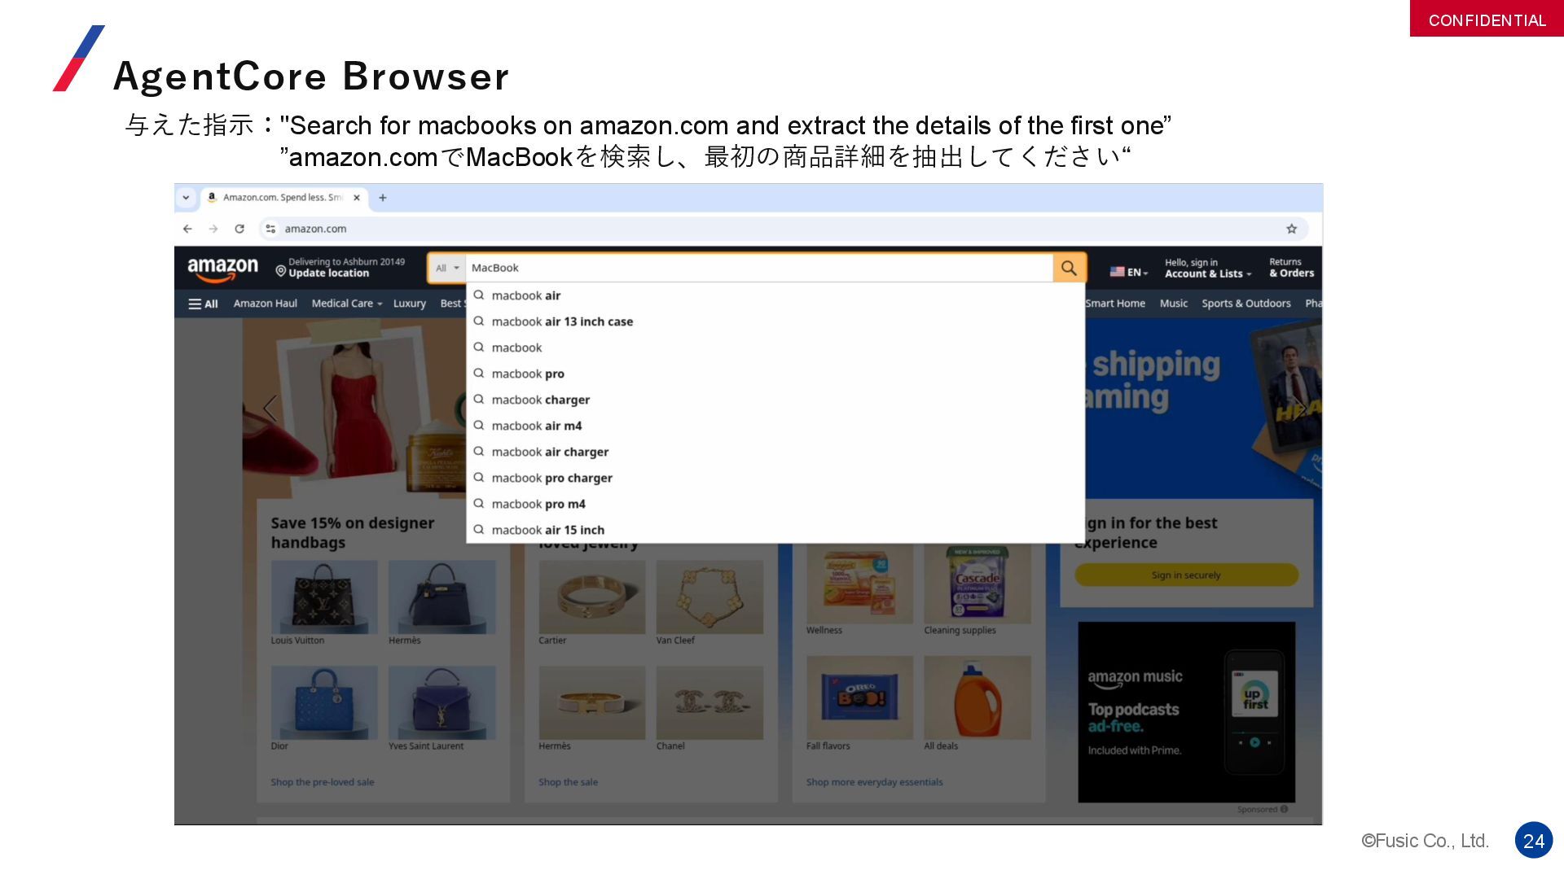Select suggestion 'macbook air 15 inch'
This screenshot has height=879, width=1564.
pos(775,530)
